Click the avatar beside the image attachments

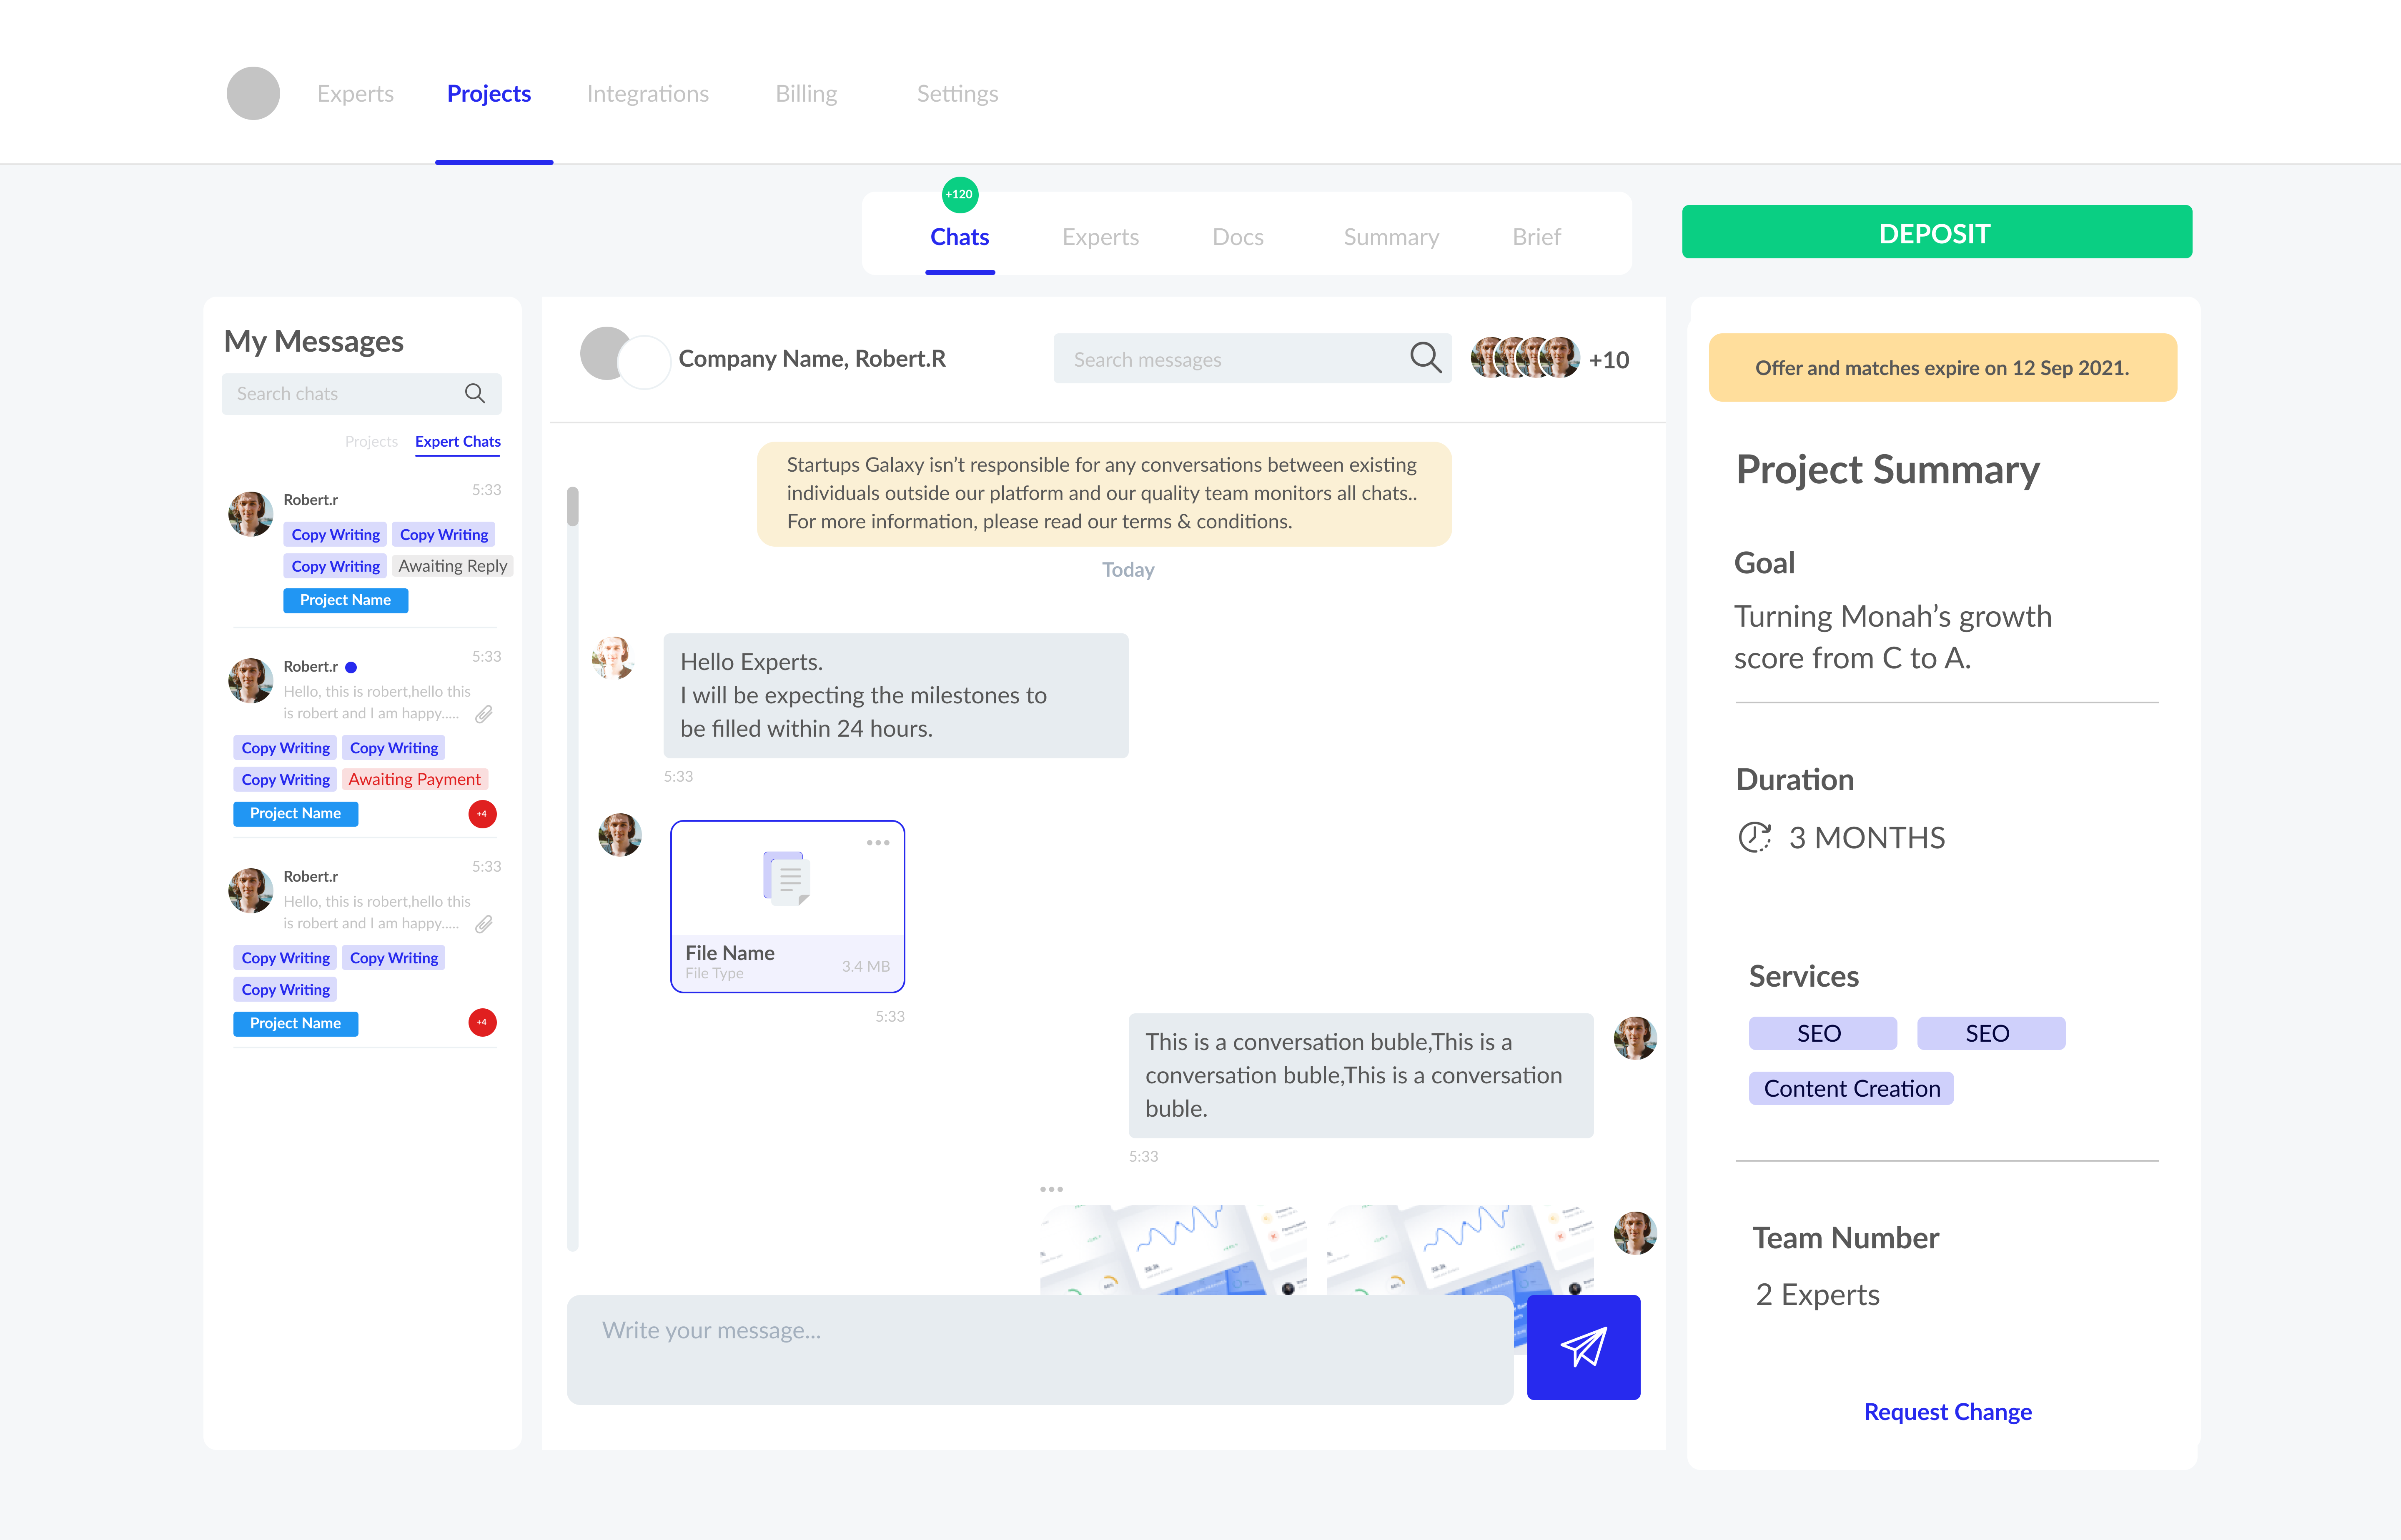(x=1636, y=1233)
